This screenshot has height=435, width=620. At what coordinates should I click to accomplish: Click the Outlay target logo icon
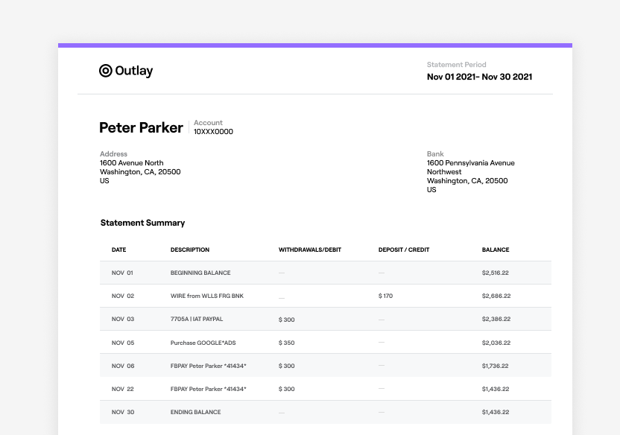106,71
